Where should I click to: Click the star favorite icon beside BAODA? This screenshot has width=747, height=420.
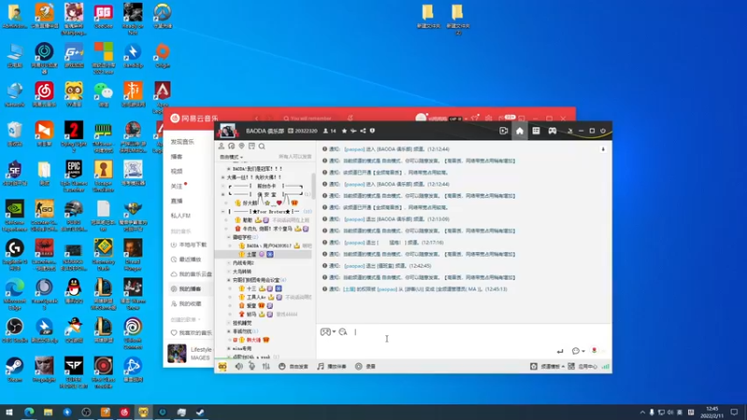coord(345,131)
